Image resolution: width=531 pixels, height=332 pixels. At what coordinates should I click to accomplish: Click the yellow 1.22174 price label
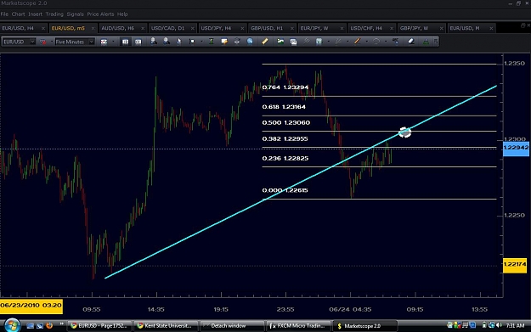click(515, 264)
